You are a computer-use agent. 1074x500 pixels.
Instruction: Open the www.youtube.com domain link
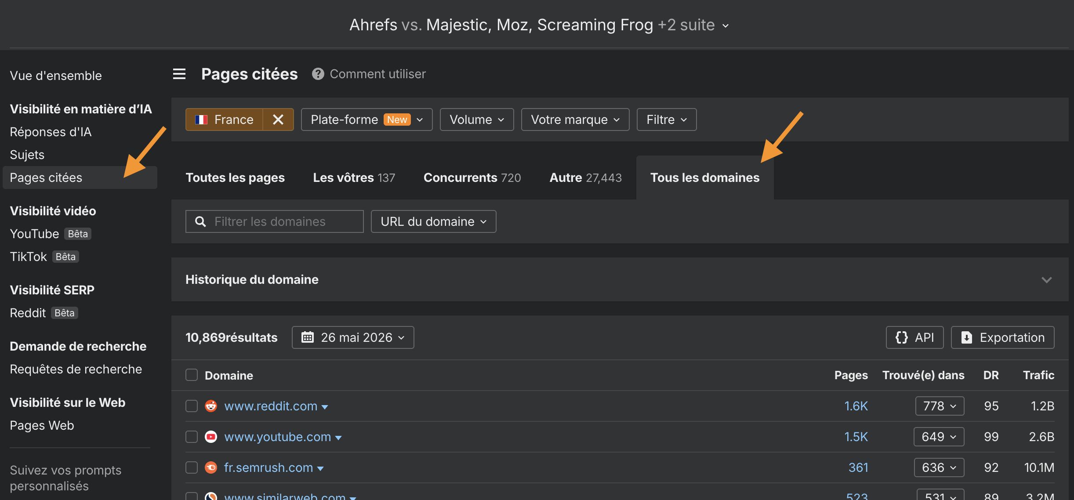point(277,437)
